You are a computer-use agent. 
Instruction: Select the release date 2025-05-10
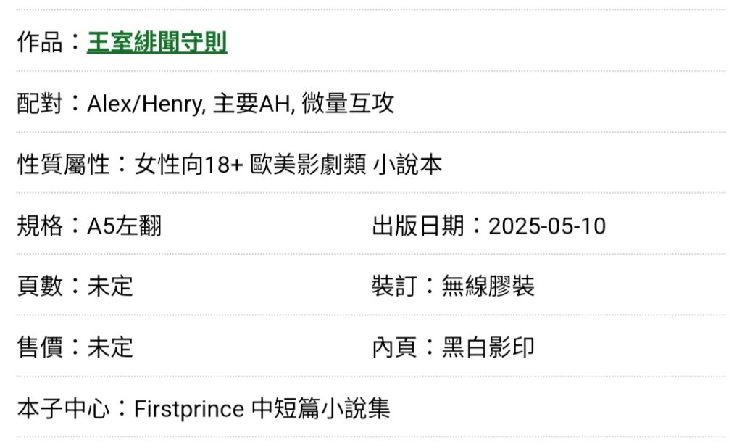tap(547, 226)
